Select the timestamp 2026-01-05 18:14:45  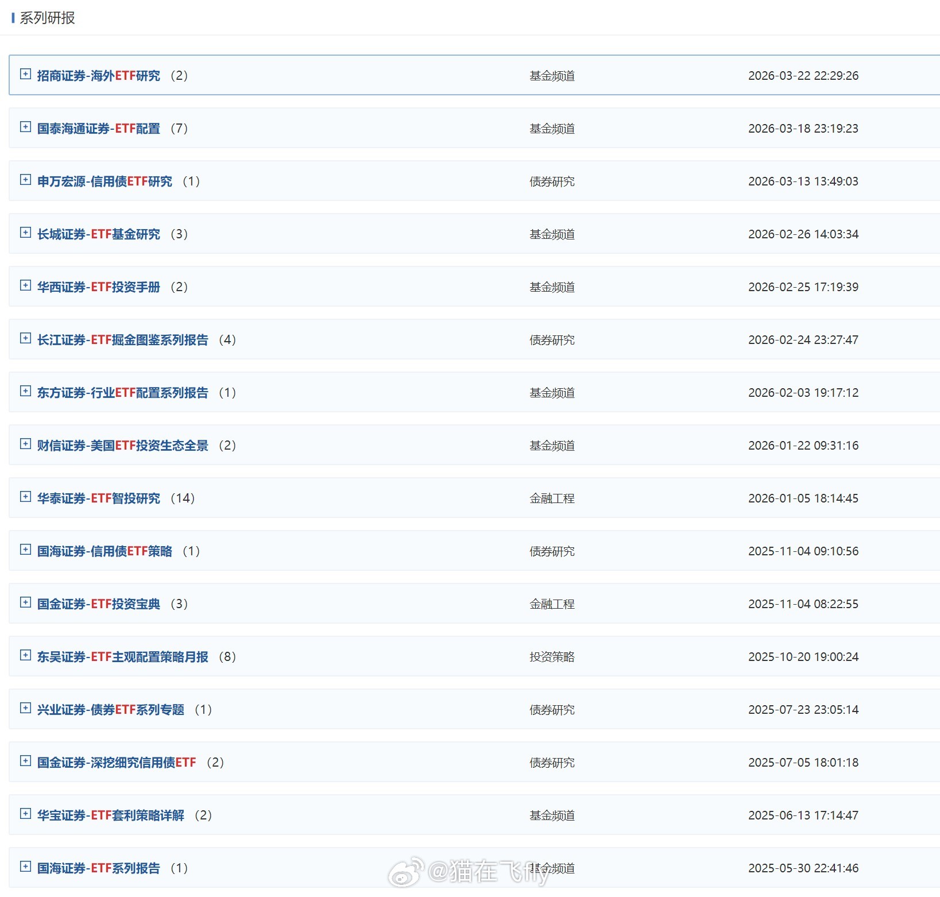[x=803, y=498]
